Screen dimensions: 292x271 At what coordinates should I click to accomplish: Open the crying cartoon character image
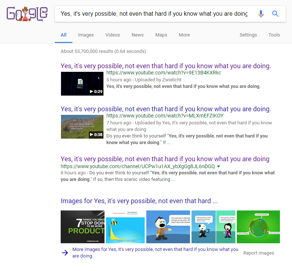[x=168, y=227]
